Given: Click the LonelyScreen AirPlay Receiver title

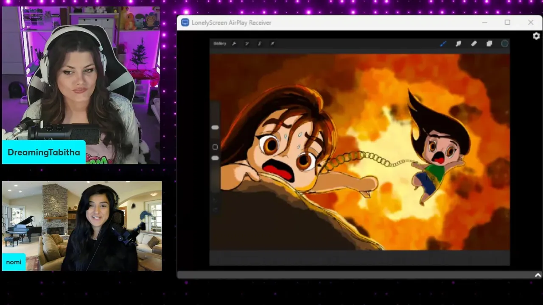Looking at the screenshot, I should pos(231,23).
